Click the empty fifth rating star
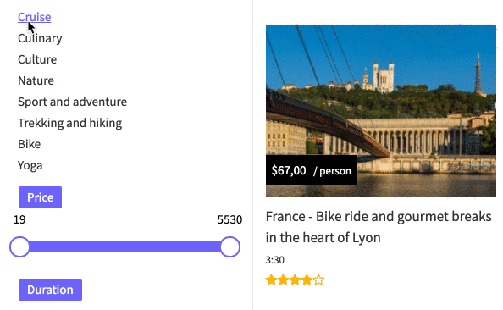Image resolution: width=503 pixels, height=310 pixels. tap(319, 280)
